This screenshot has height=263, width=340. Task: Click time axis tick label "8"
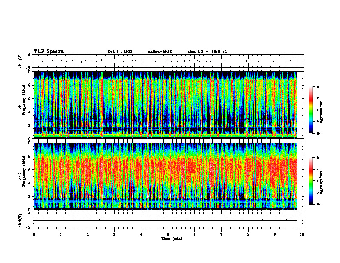point(248,235)
